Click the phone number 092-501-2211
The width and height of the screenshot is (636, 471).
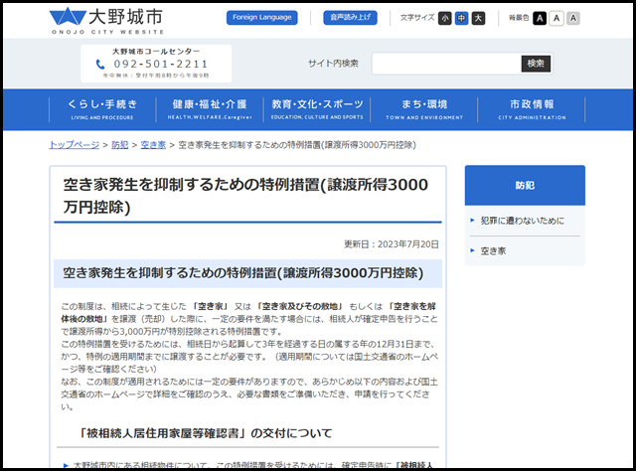pyautogui.click(x=161, y=65)
